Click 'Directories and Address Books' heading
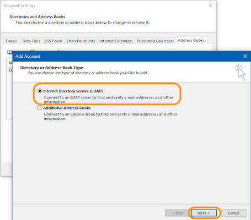Image resolution: width=251 pixels, height=220 pixels. (38, 16)
